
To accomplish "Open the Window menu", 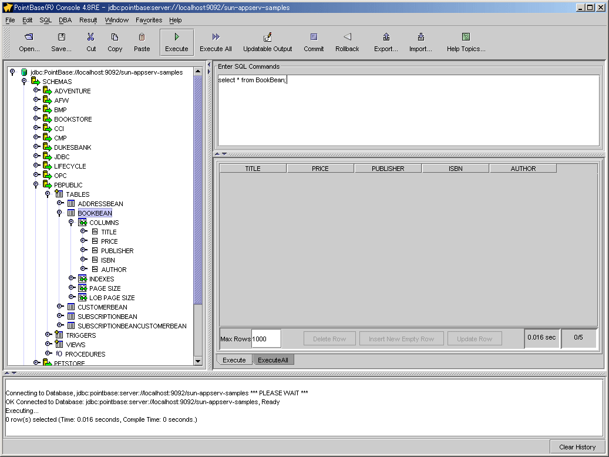I will [116, 20].
